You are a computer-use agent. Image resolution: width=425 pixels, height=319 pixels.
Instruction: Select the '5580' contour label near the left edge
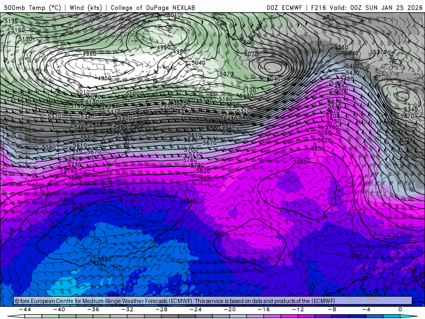tap(49, 148)
